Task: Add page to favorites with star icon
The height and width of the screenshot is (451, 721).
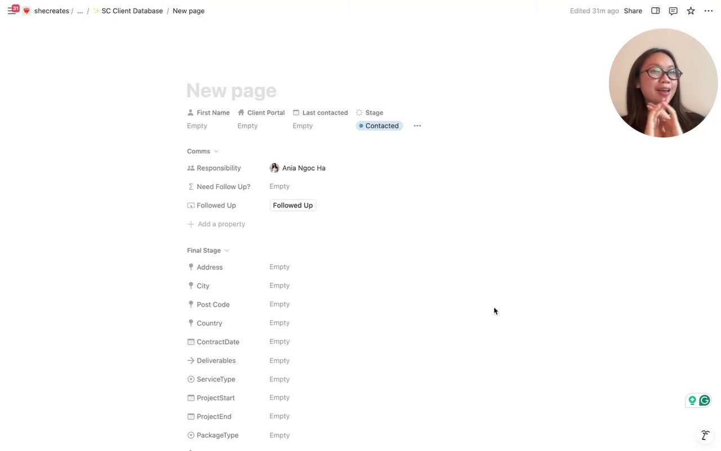Action: click(691, 11)
